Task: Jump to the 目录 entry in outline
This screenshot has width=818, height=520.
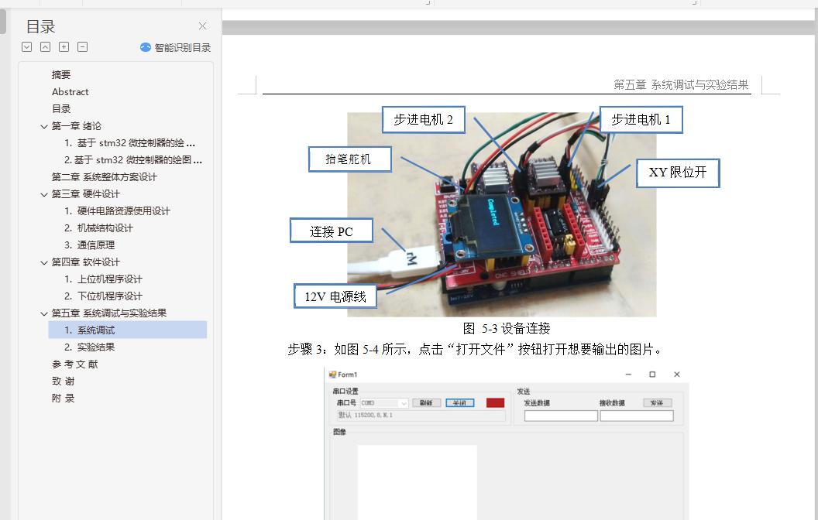Action: [61, 109]
